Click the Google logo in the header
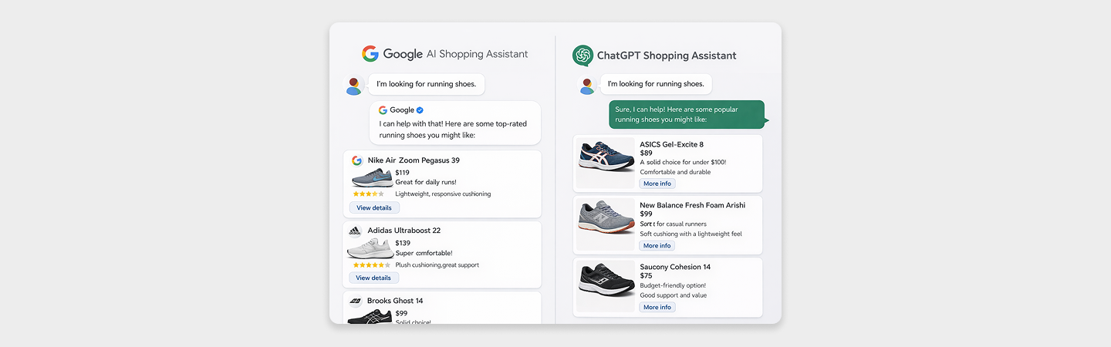This screenshot has height=347, width=1111. 370,54
